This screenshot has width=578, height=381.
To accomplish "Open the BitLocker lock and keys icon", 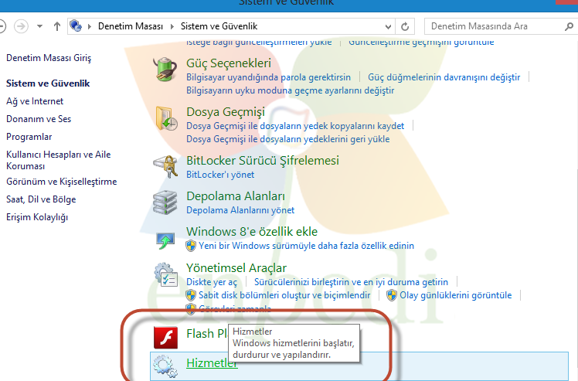I will (165, 167).
